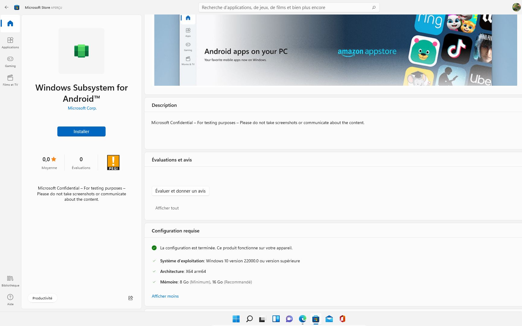
Task: Open the Mail app from the taskbar
Action: [329, 319]
